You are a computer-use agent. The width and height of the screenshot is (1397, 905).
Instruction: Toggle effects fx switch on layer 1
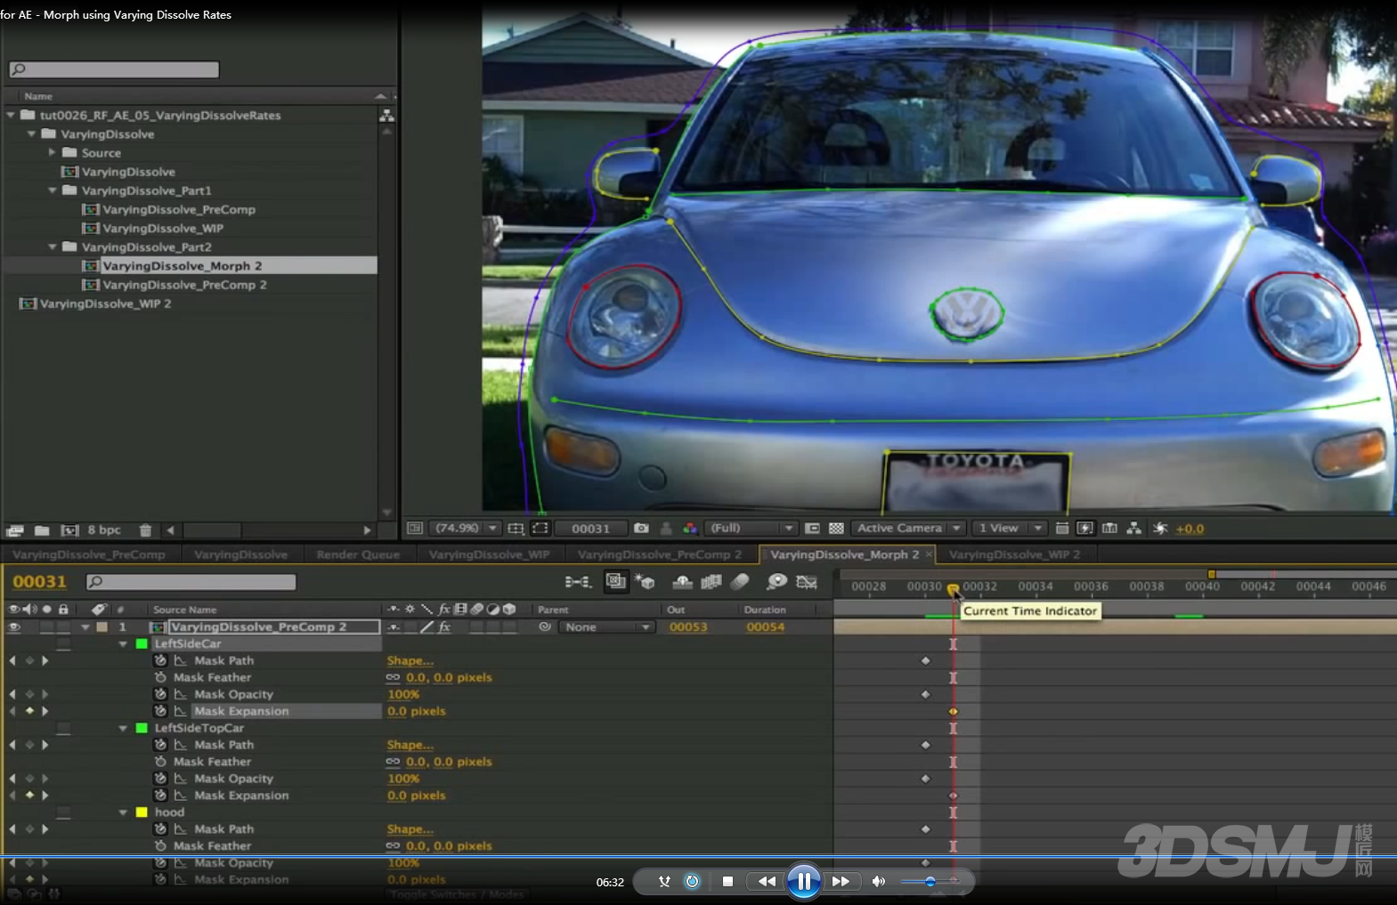point(443,626)
